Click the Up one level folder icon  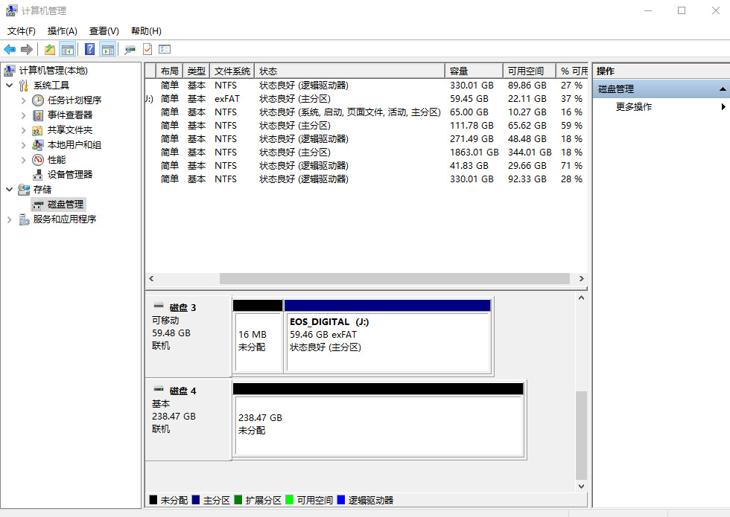coord(49,49)
